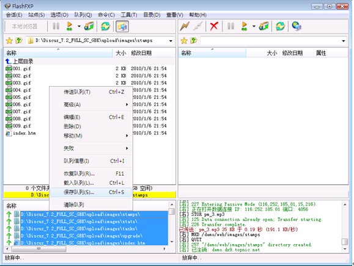Click left pane pause icon
The image size is (354, 266).
click(56, 26)
